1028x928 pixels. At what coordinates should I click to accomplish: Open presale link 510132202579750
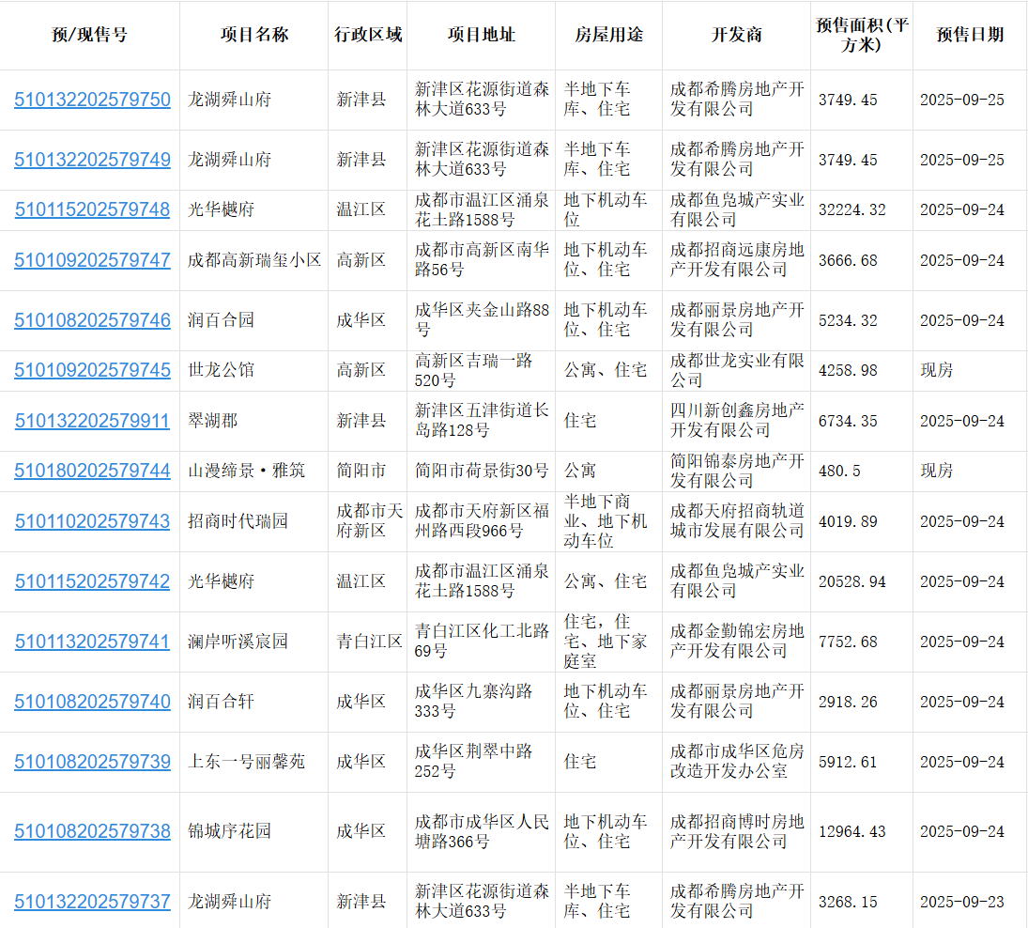92,100
